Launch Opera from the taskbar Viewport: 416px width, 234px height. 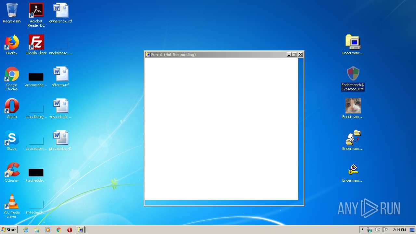(70, 230)
